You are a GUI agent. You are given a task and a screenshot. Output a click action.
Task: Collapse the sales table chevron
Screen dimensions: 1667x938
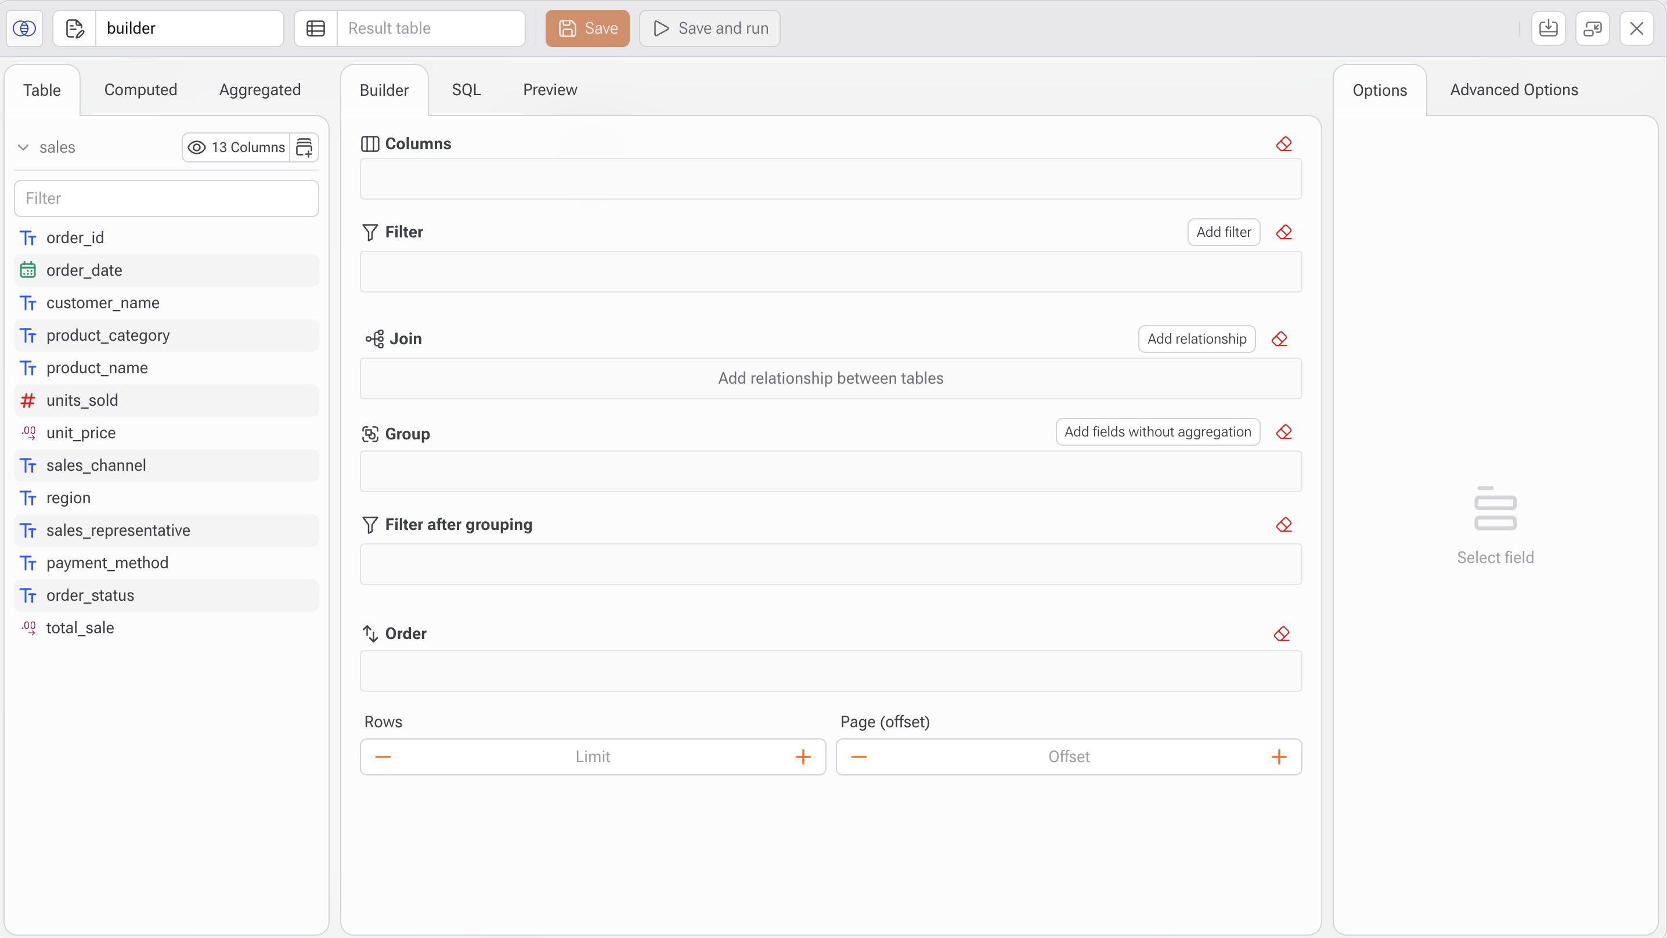pyautogui.click(x=23, y=147)
